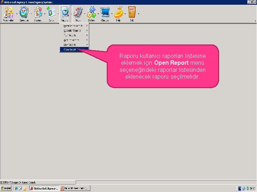Screen dimensions: 257x192
Task: Open the Windows Start button
Action: coord(6,188)
